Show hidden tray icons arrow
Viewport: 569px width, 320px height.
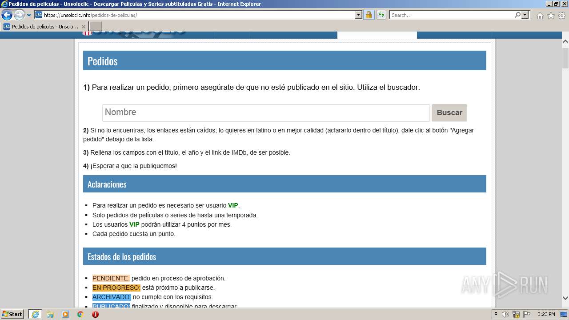tap(496, 314)
